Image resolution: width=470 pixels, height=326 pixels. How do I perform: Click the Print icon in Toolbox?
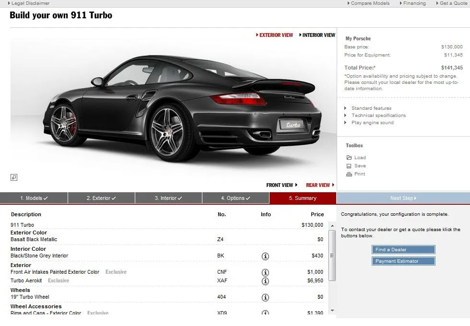tap(349, 174)
